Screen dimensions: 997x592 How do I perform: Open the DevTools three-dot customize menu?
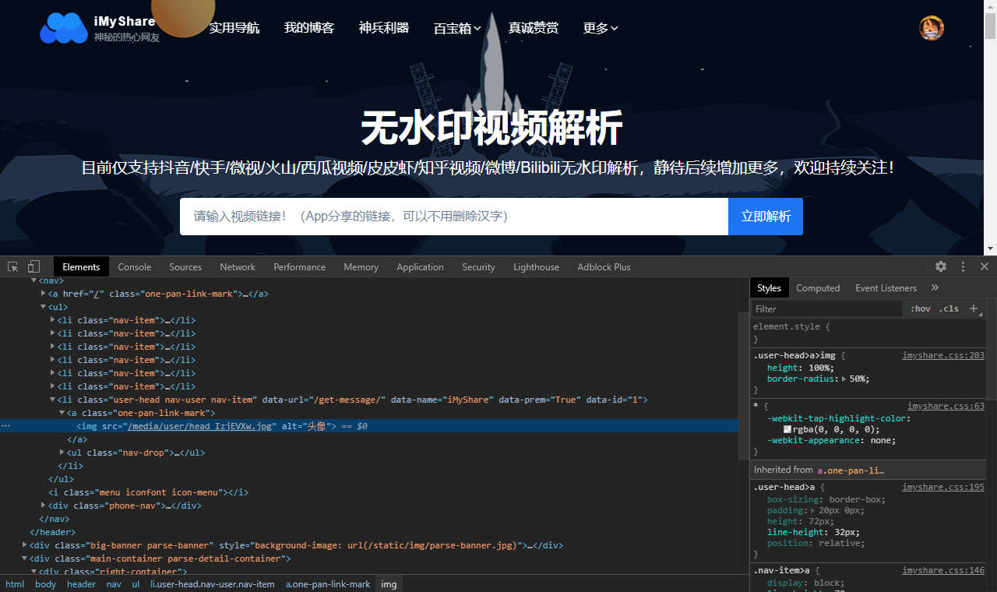(963, 266)
